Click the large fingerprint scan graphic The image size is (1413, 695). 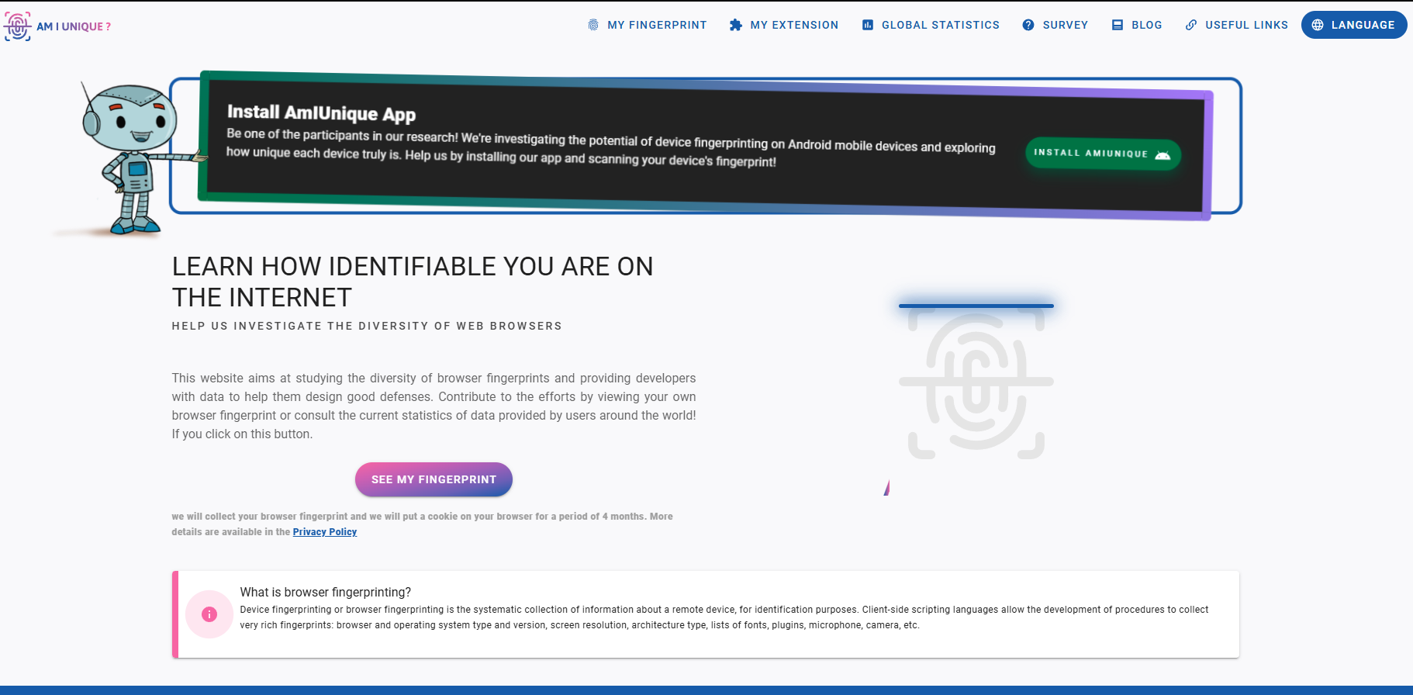point(976,382)
